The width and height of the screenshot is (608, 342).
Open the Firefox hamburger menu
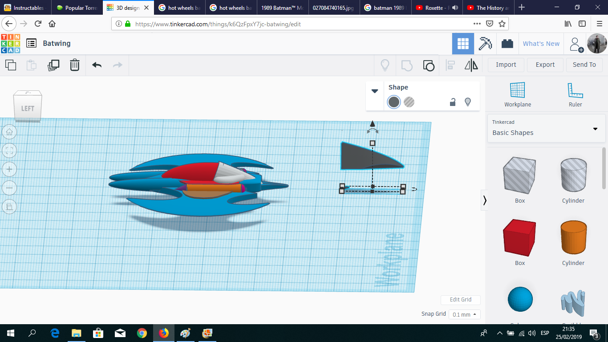pos(599,24)
